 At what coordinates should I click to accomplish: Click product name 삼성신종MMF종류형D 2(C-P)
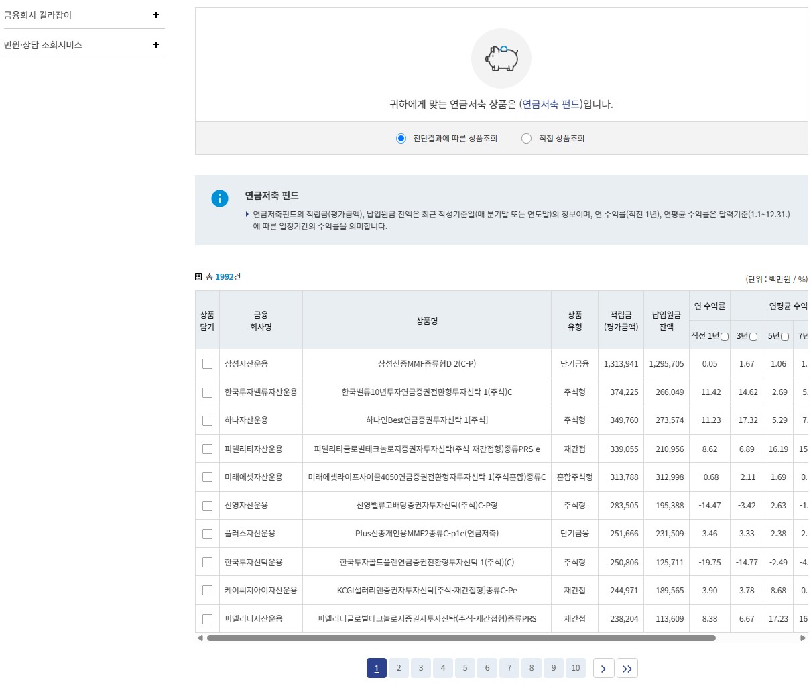tap(427, 363)
